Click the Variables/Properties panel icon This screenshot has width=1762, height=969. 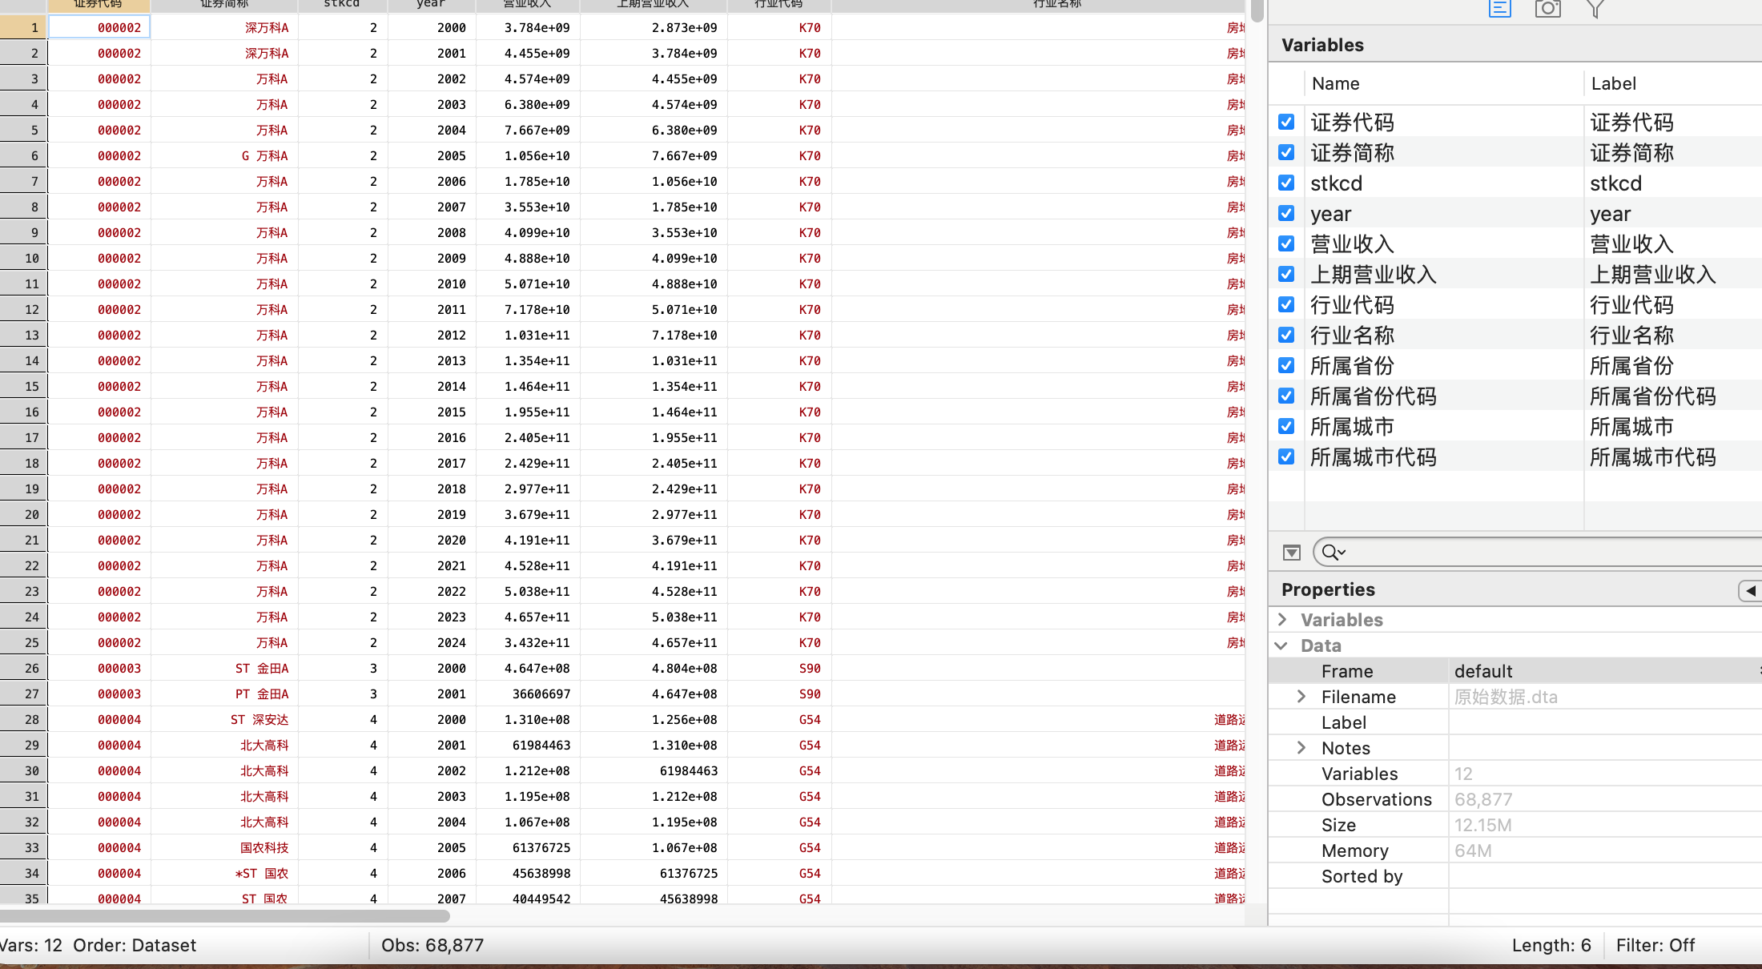[x=1499, y=9]
